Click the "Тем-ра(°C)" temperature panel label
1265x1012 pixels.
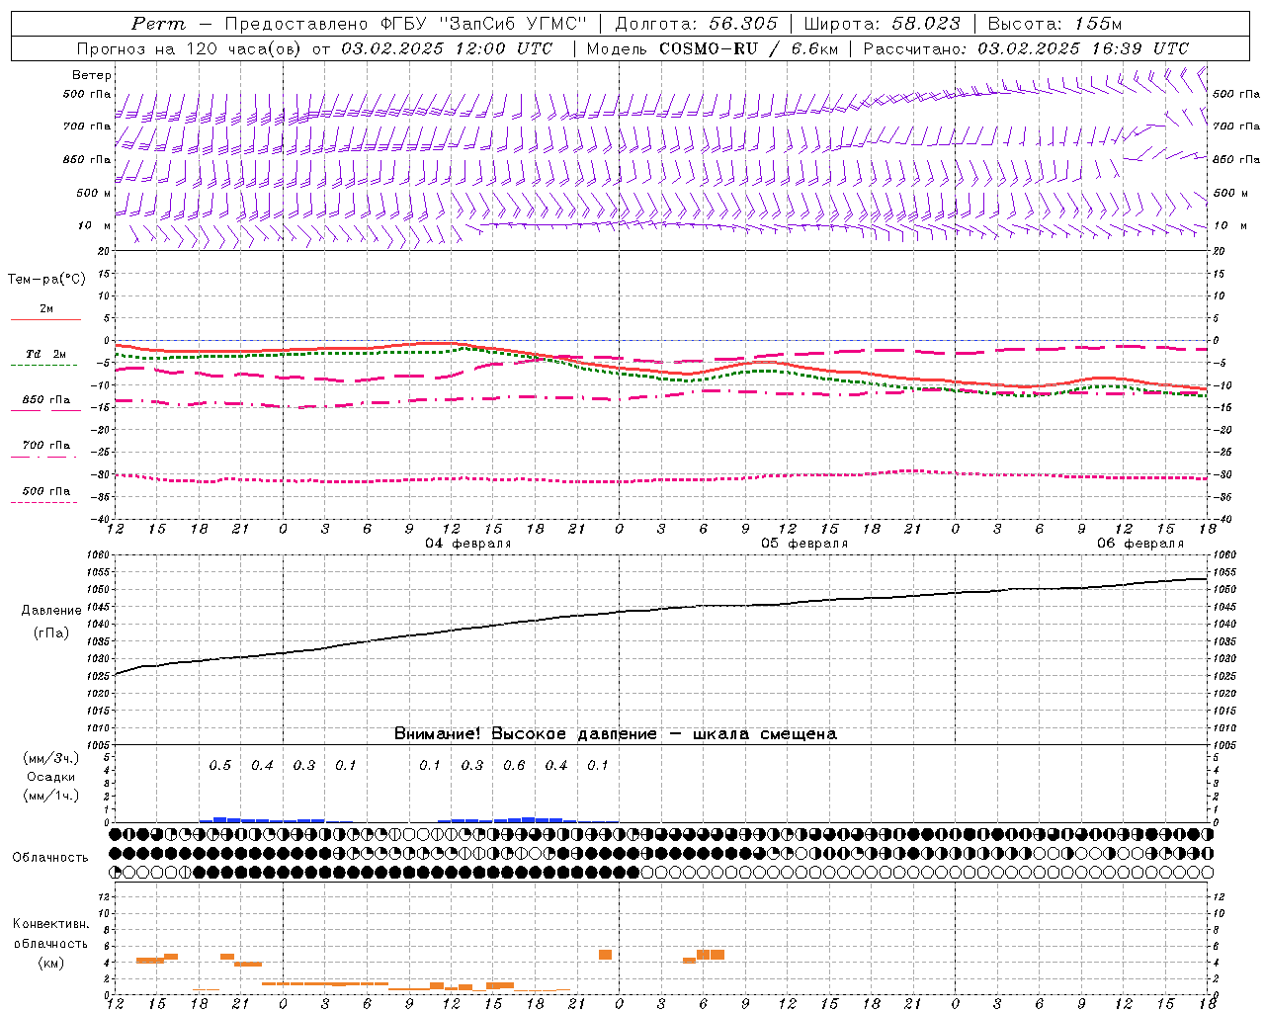(x=46, y=280)
